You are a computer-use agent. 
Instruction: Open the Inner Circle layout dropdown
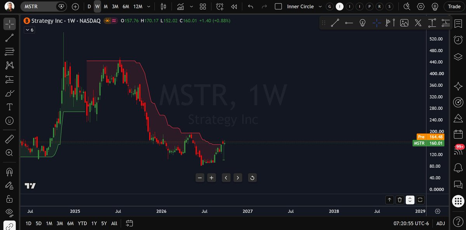point(320,7)
